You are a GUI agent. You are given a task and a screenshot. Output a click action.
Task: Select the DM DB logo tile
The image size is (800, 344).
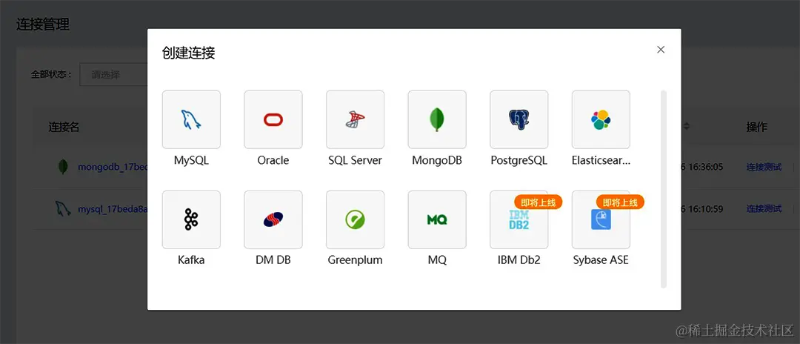273,219
